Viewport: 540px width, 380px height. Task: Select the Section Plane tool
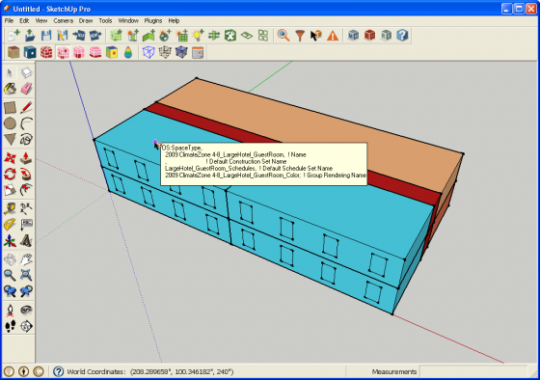[27, 326]
